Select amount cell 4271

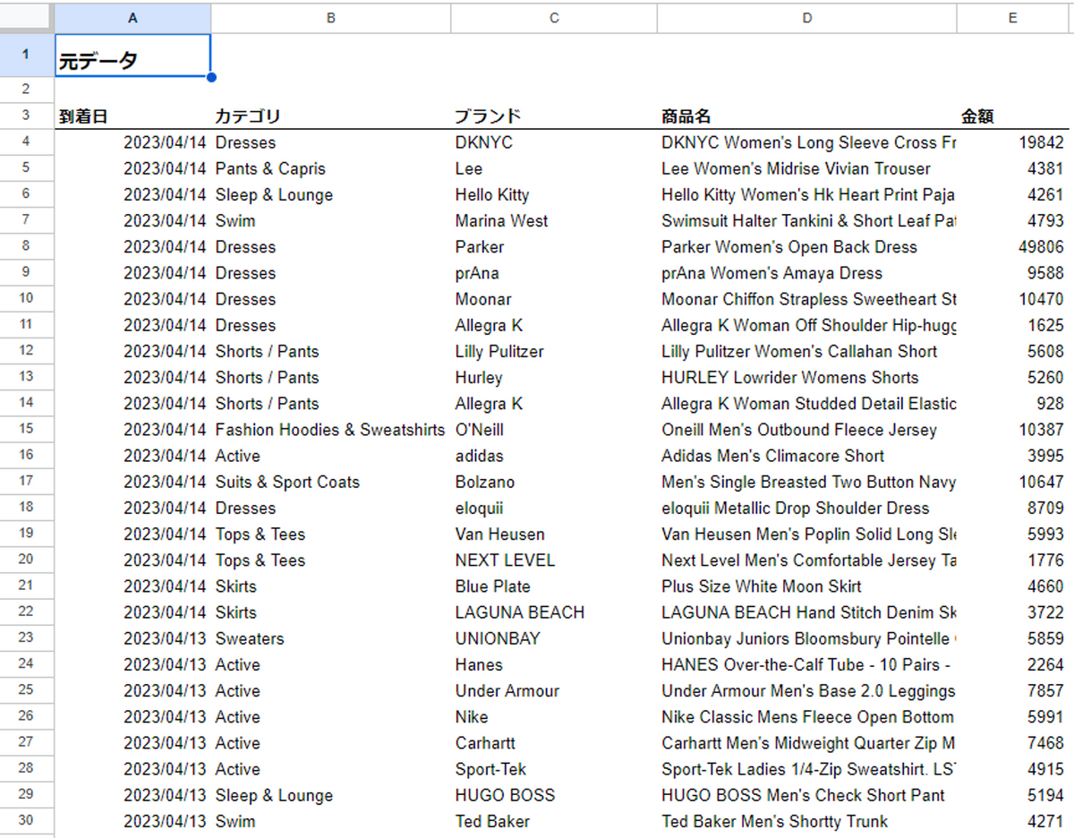[x=1012, y=821]
